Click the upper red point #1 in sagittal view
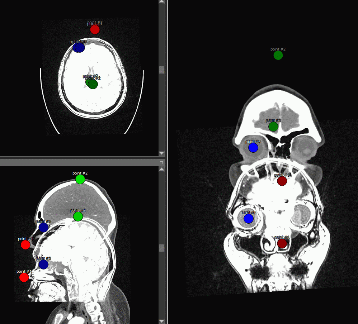Viewport: 358px width, 324px height. pyautogui.click(x=25, y=245)
